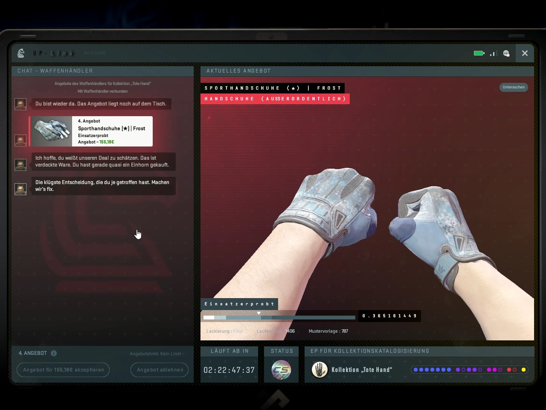
Task: Click the STATUS heading
Action: tap(282, 351)
